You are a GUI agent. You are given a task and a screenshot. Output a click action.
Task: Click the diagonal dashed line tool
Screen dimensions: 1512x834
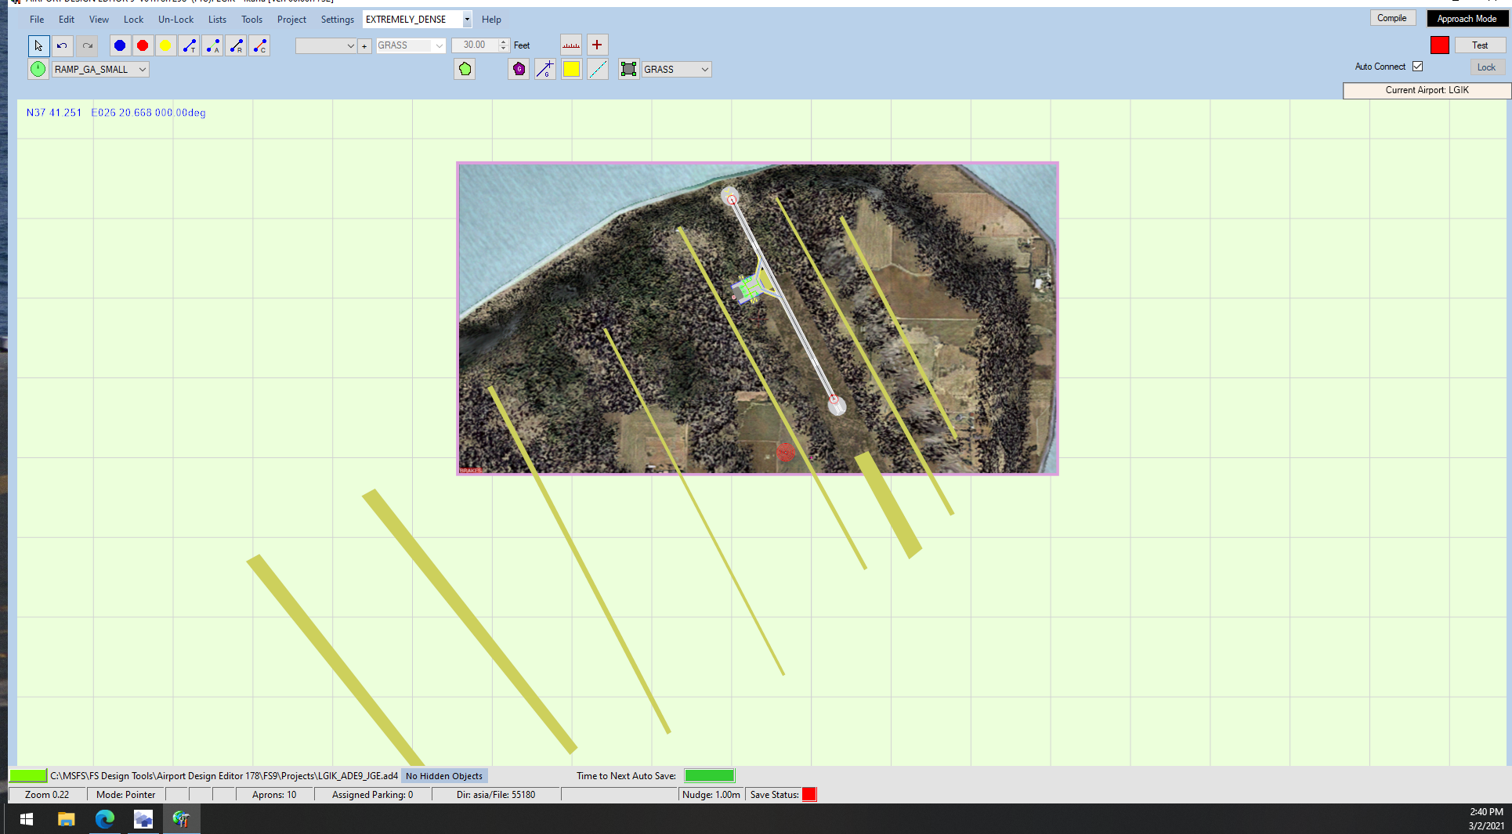click(x=598, y=69)
